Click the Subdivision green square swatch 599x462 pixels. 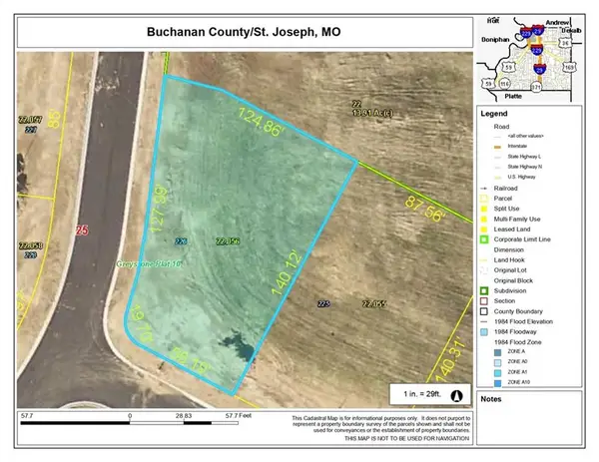click(x=484, y=291)
